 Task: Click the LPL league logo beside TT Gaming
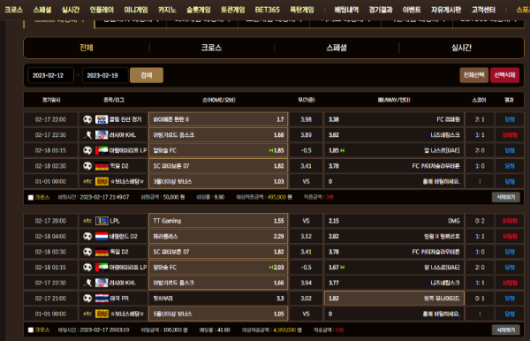click(102, 221)
